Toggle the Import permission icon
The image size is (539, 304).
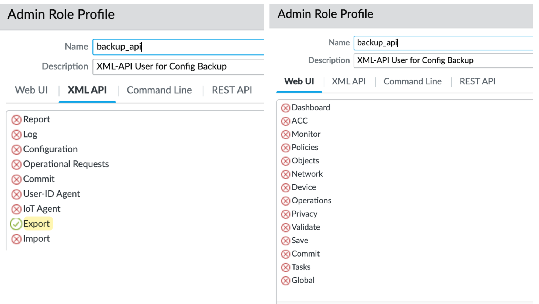click(x=16, y=239)
